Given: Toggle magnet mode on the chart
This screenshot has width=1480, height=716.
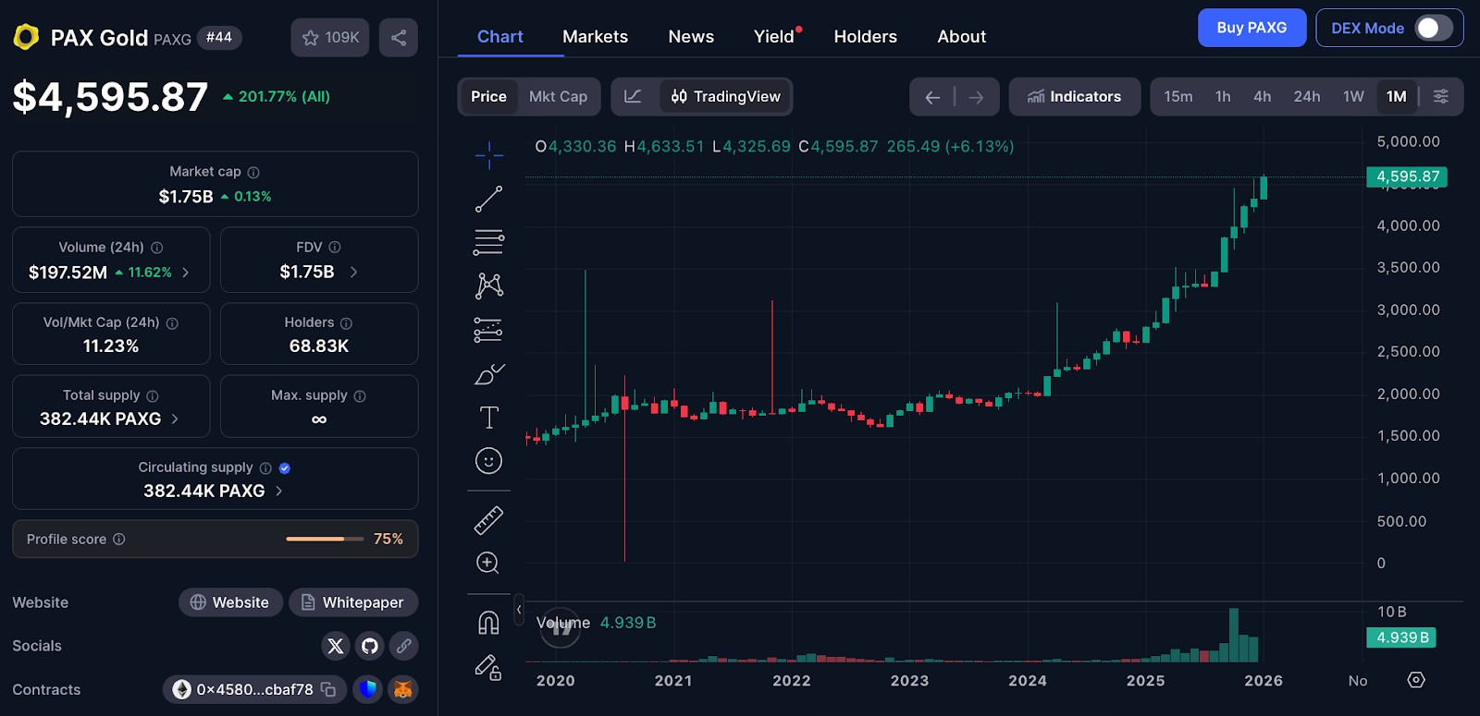Looking at the screenshot, I should click(x=488, y=623).
